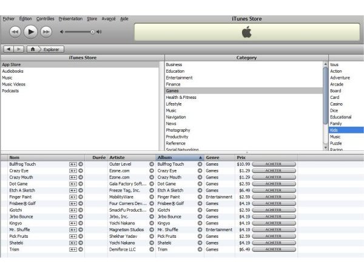
Task: Click the Category list scroll down arrow
Action: (x=325, y=147)
